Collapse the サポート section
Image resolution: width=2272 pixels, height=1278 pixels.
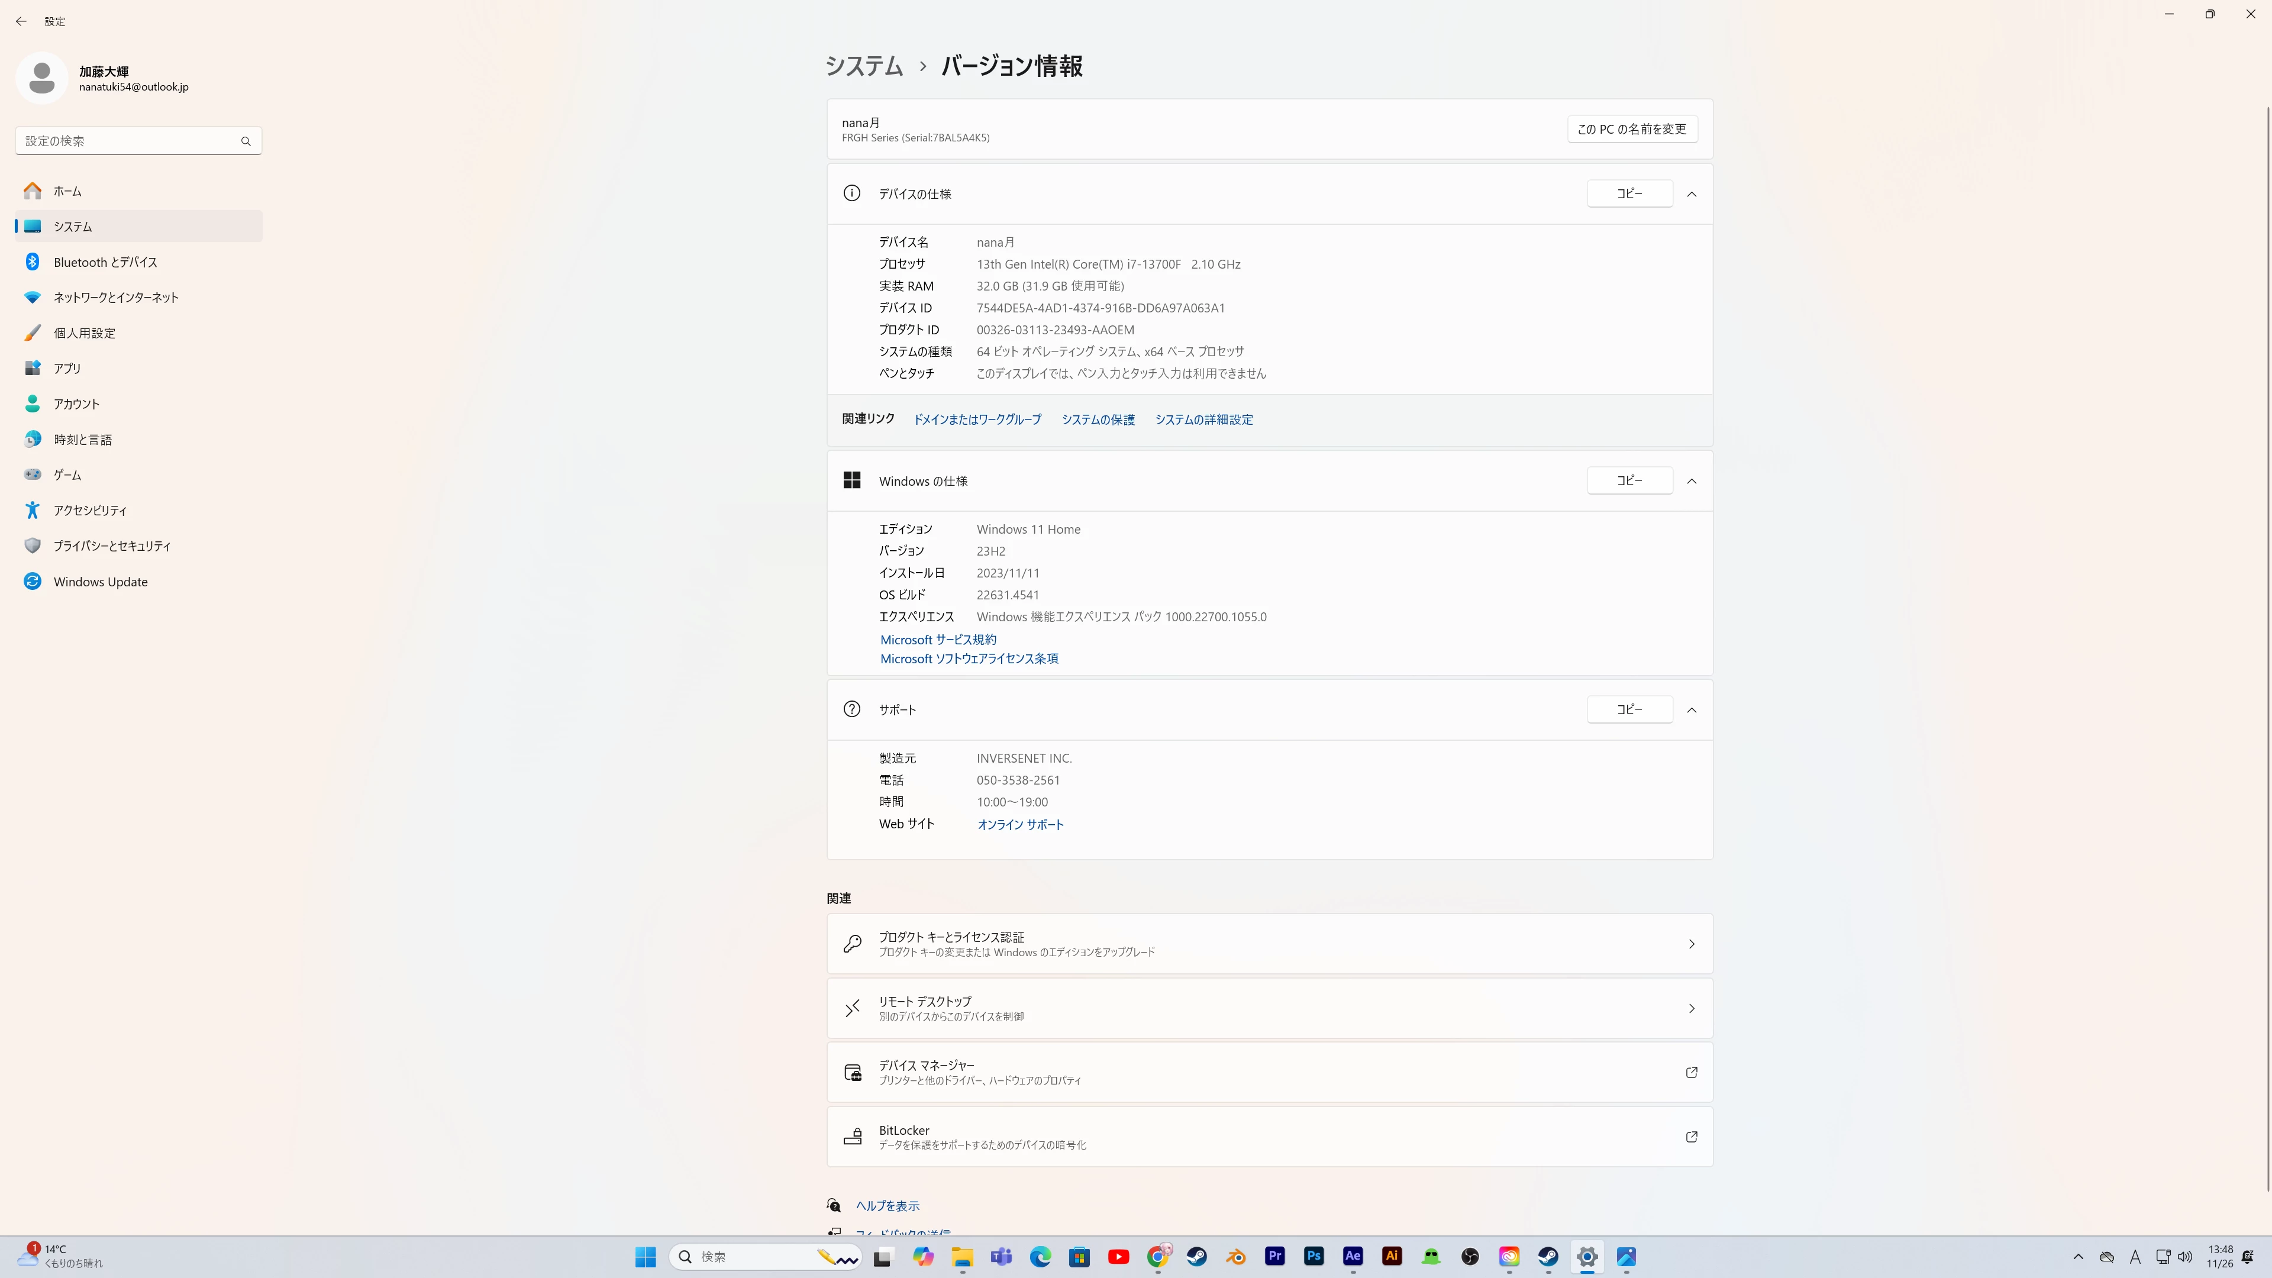[x=1691, y=710]
